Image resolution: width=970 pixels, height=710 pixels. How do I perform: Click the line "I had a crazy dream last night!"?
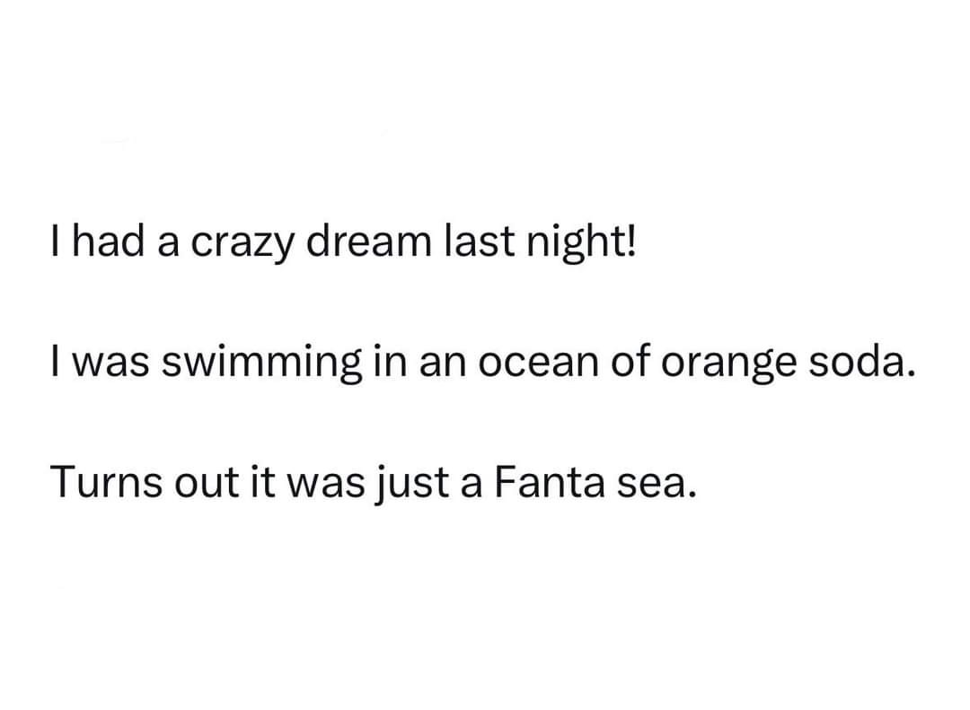pyautogui.click(x=342, y=243)
